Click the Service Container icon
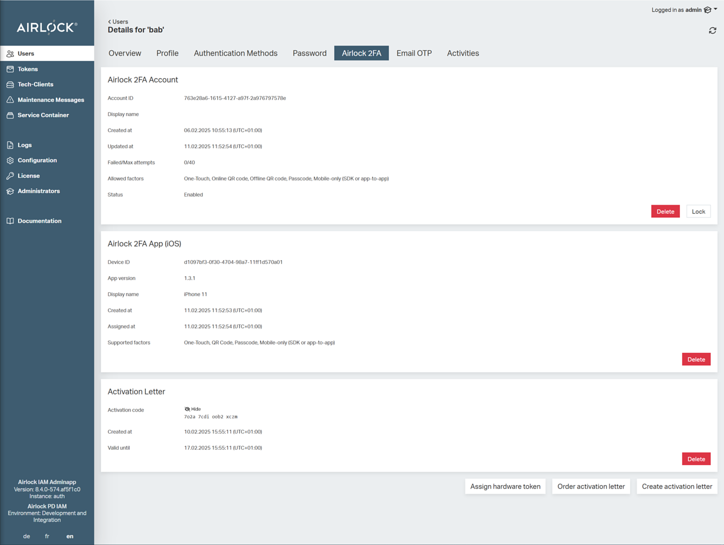 click(10, 115)
